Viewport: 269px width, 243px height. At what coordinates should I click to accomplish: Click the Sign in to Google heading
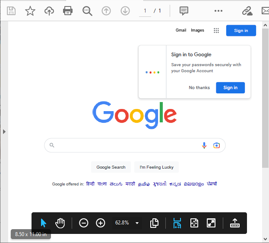[x=191, y=54]
